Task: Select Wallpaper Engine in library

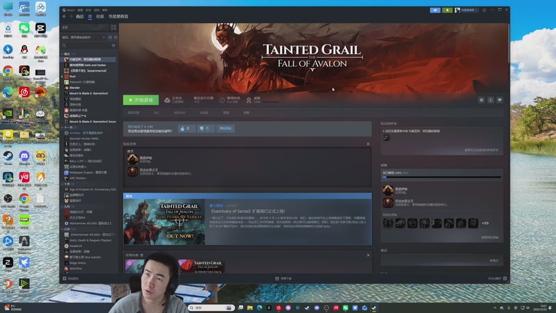Action: (x=90, y=172)
